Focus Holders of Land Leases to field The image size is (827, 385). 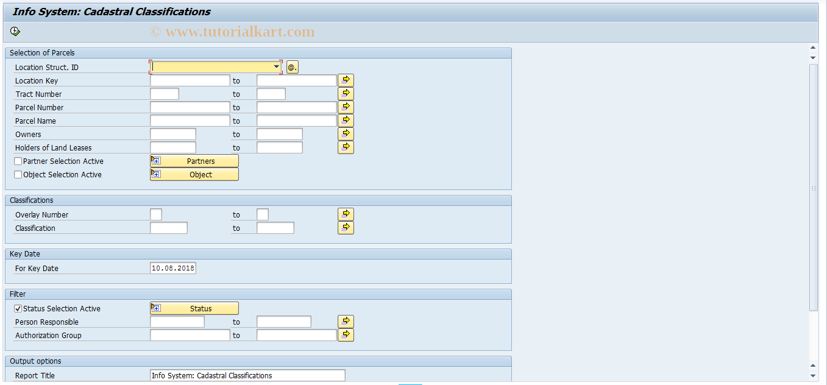tap(280, 147)
